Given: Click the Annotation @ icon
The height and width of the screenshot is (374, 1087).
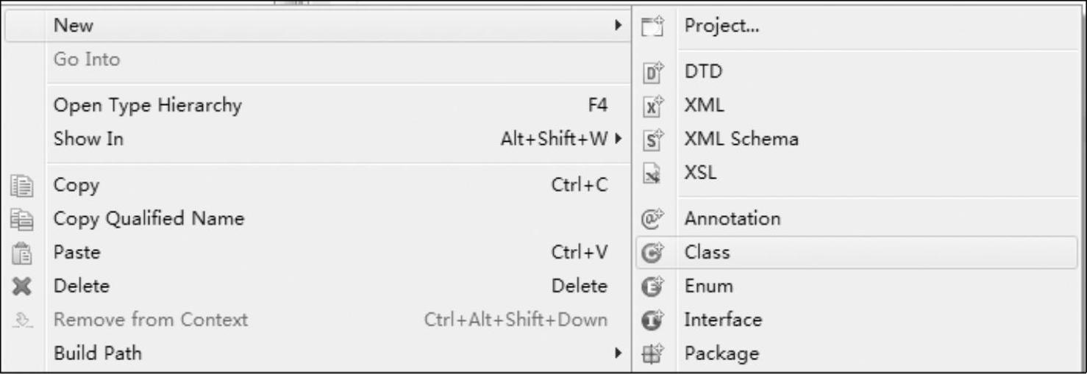Looking at the screenshot, I should [652, 219].
